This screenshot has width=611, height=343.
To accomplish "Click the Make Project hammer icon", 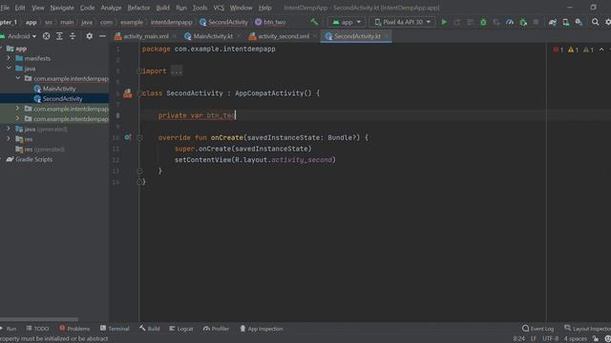I will (x=314, y=22).
